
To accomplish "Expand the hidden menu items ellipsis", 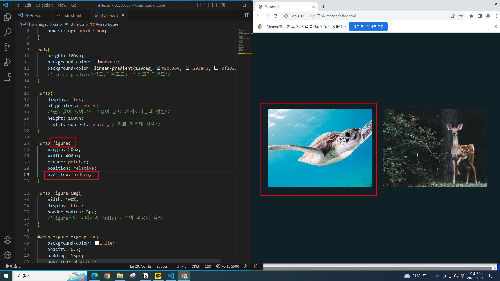I will (85, 5).
